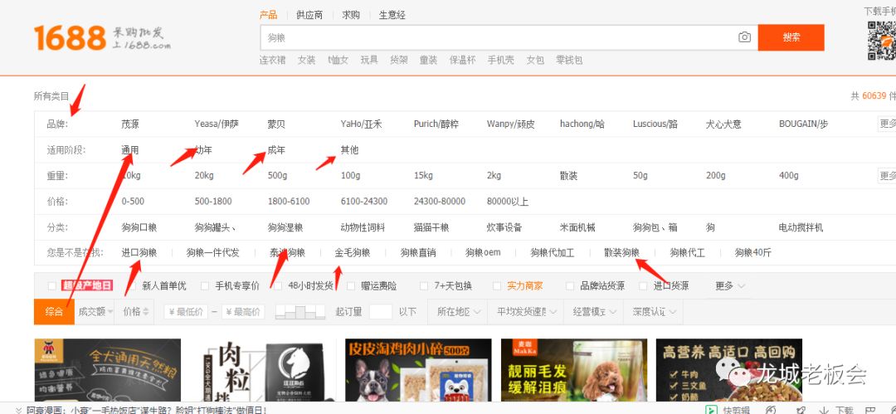This screenshot has width=896, height=414.
Task: Filter stage by 幼年
Action: tap(203, 150)
